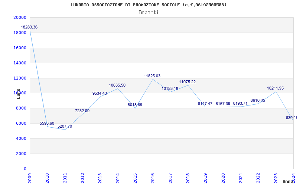Click the 18000 y-axis tick label

[x=20, y=33]
